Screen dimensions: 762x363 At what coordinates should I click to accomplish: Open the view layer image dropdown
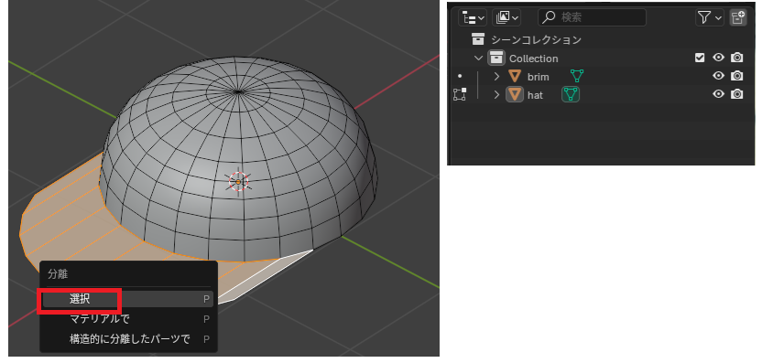(x=506, y=18)
